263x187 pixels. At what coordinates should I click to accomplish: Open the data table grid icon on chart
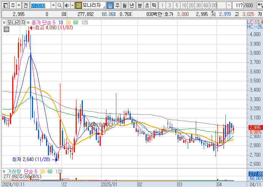pos(6,29)
